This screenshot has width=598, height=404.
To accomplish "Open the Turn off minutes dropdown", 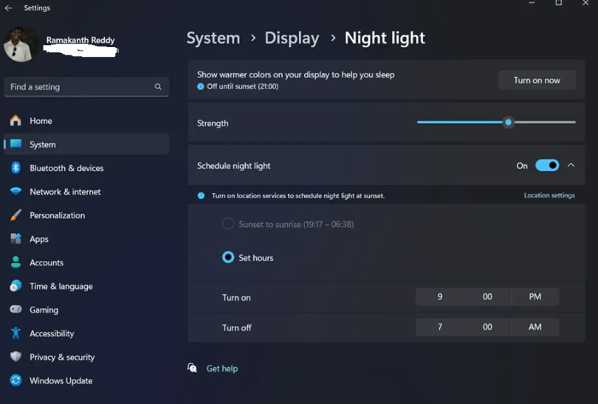I will (487, 327).
